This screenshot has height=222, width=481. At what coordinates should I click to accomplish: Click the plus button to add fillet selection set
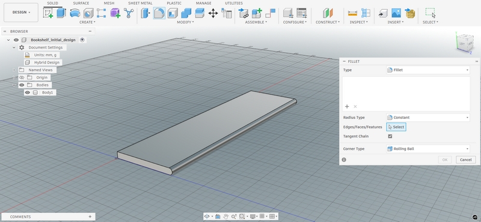pos(347,107)
